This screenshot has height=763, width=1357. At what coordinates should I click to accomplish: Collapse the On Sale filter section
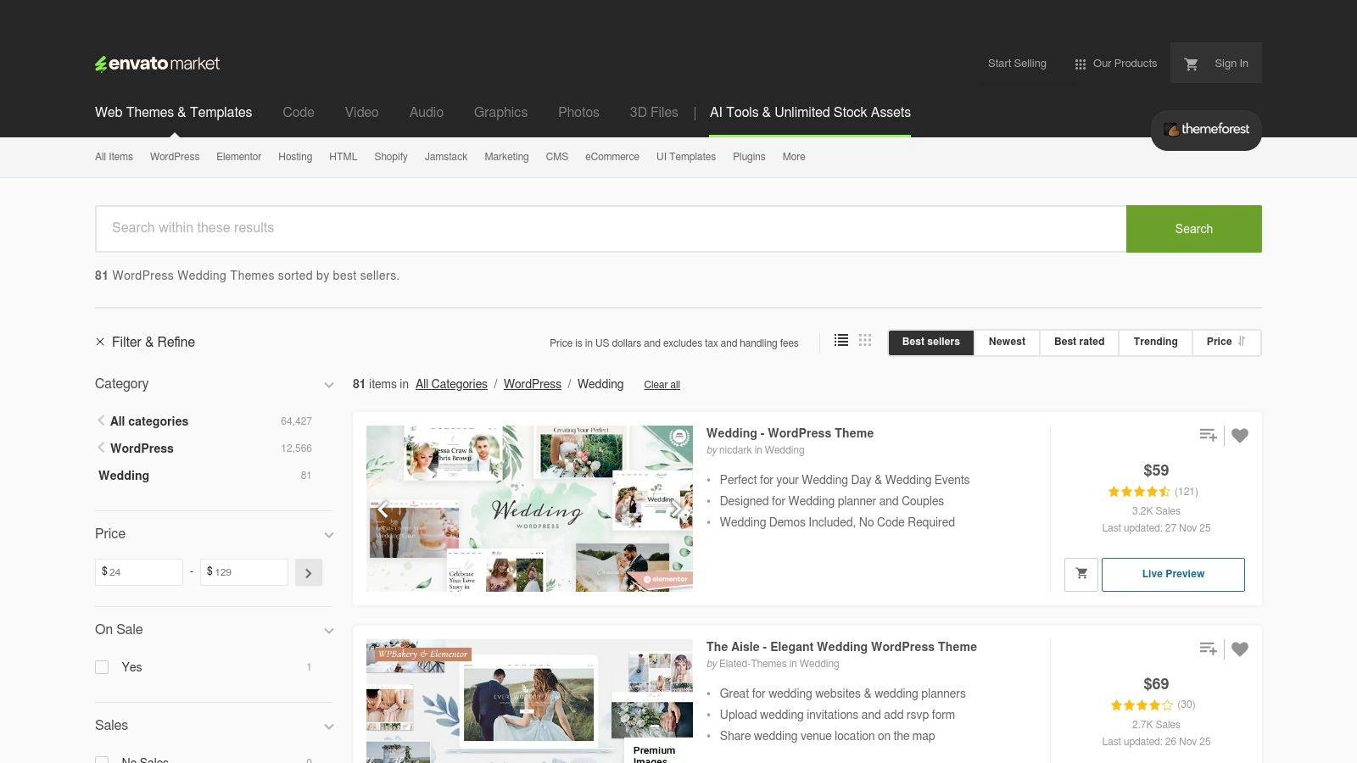coord(328,631)
